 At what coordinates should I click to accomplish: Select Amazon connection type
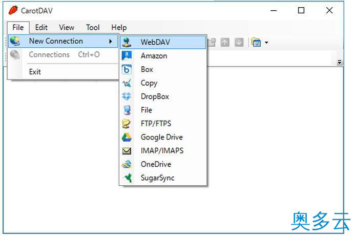coord(163,56)
